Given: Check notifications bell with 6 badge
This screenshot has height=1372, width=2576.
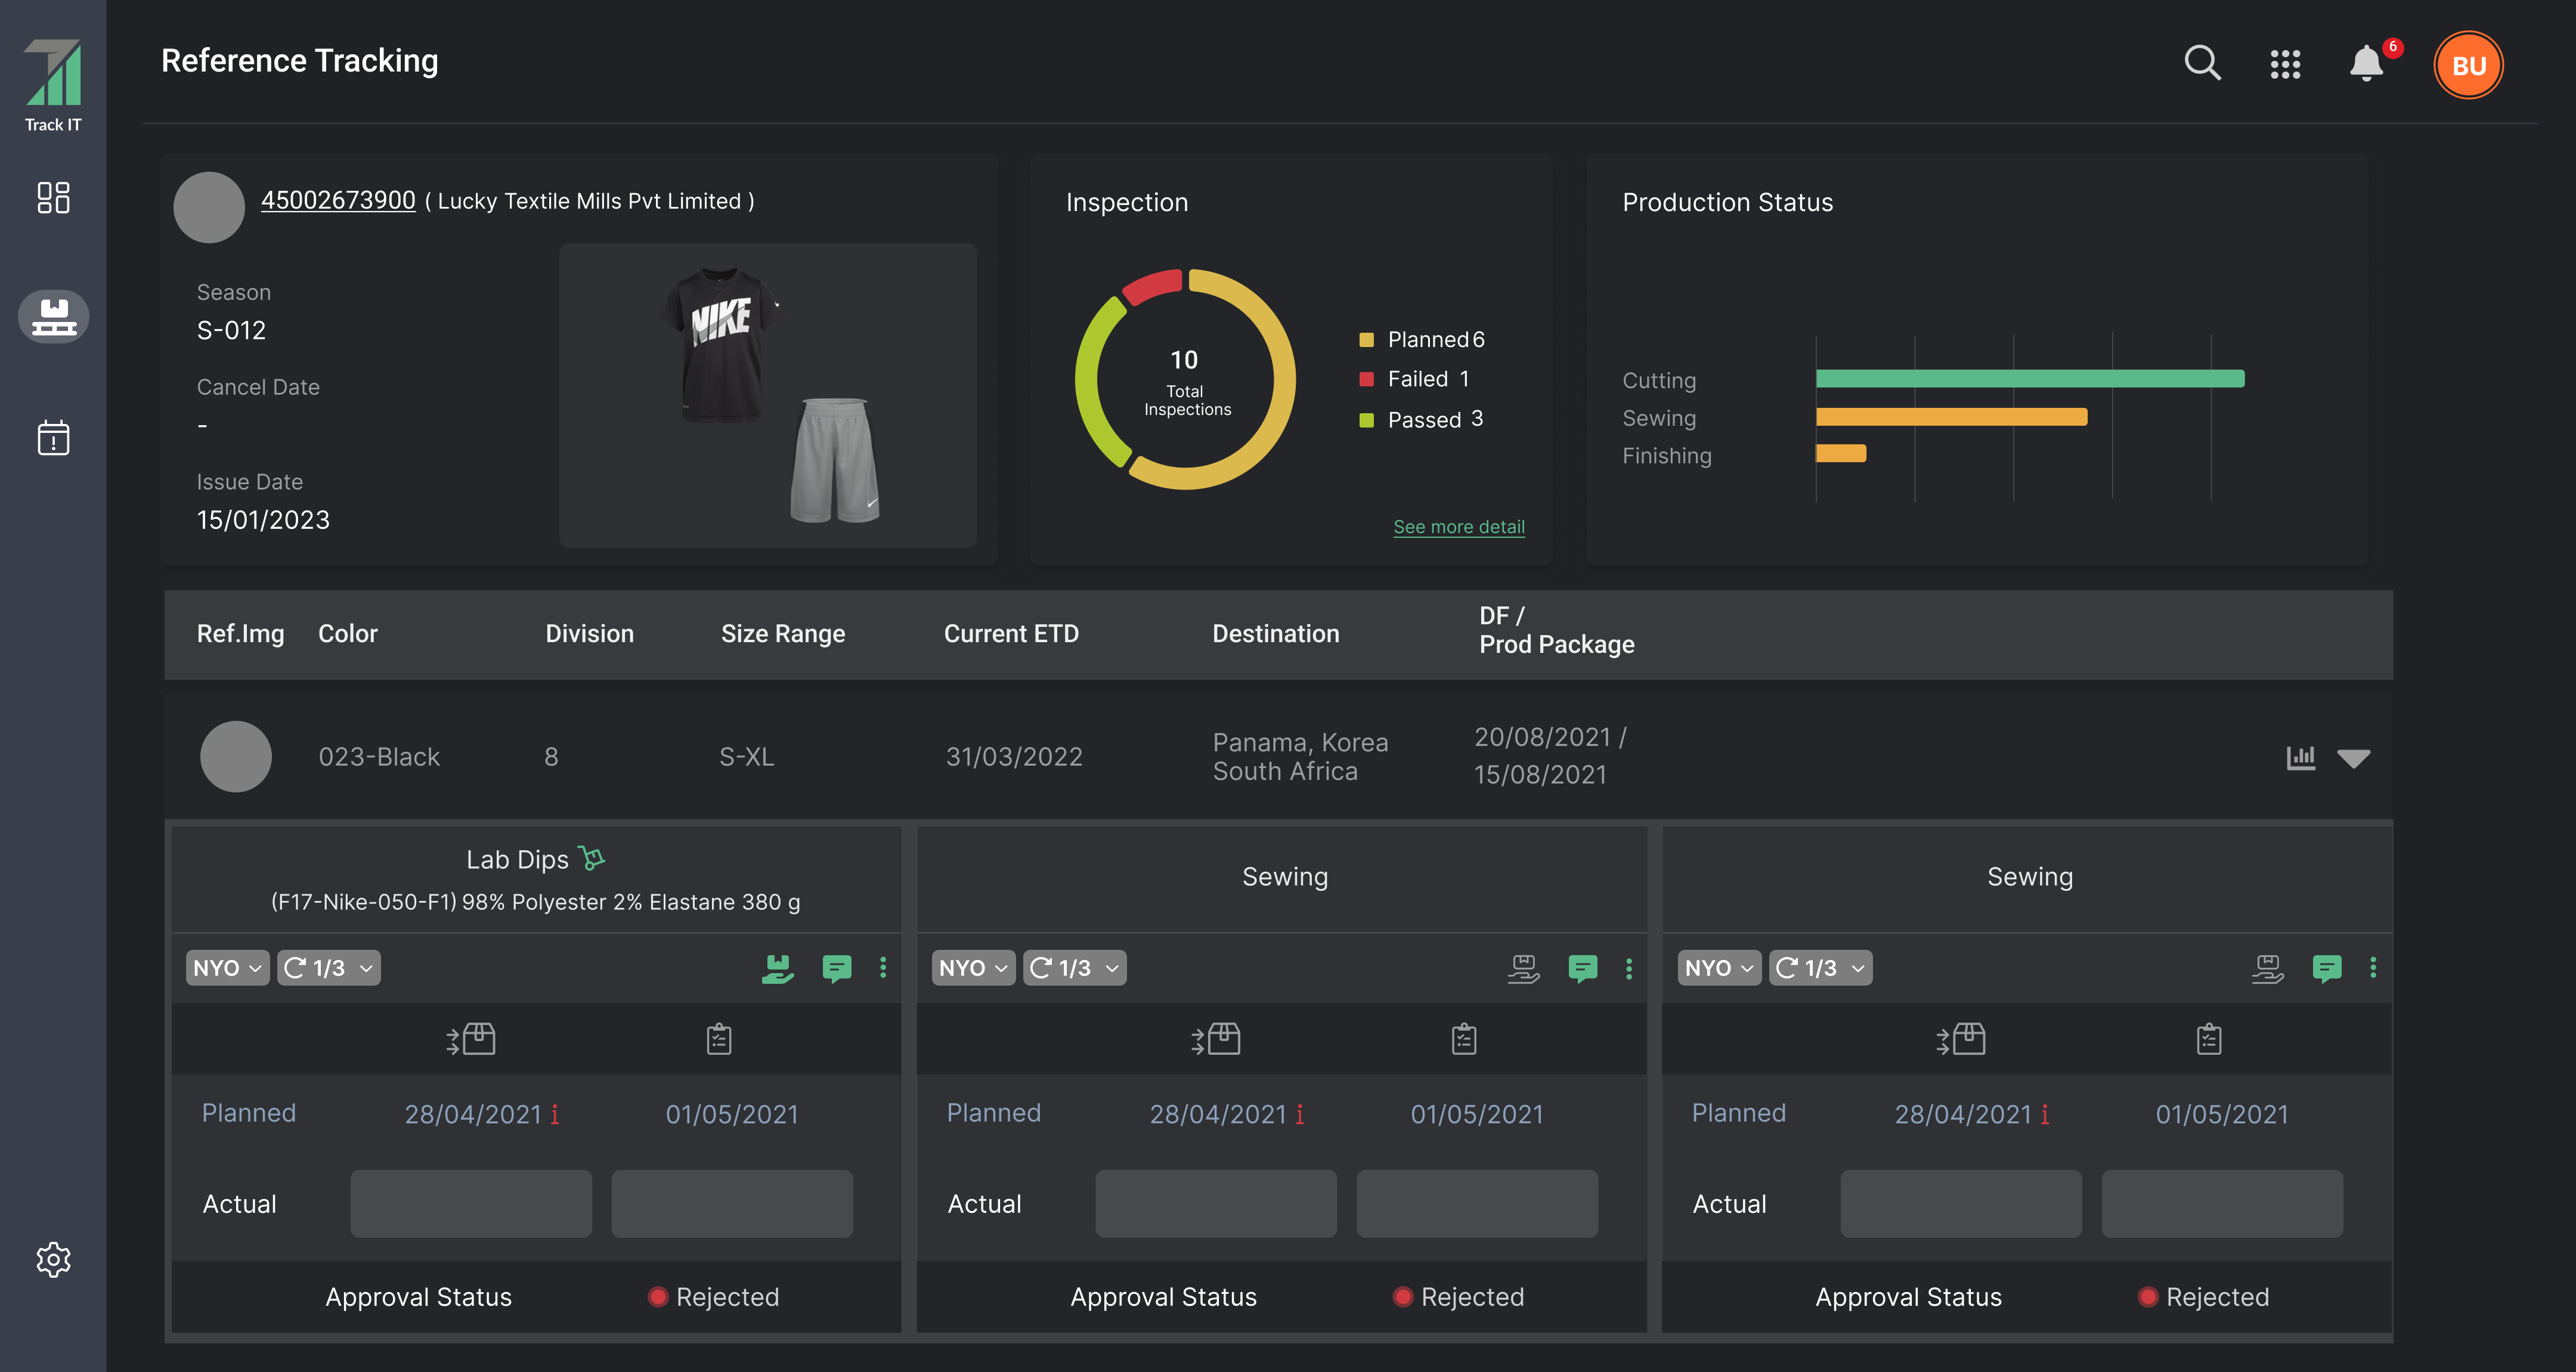Looking at the screenshot, I should (x=2367, y=63).
